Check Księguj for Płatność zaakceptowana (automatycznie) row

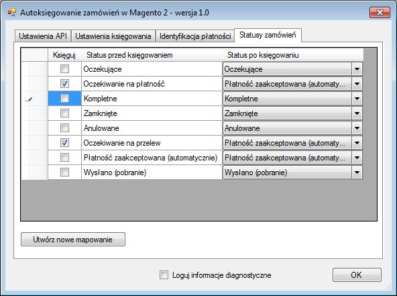(x=64, y=157)
